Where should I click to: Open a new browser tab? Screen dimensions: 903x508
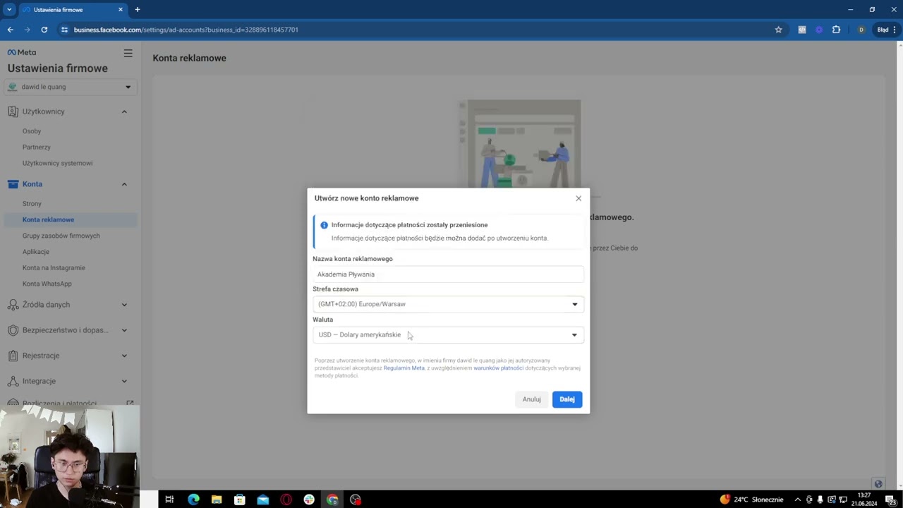pyautogui.click(x=138, y=10)
